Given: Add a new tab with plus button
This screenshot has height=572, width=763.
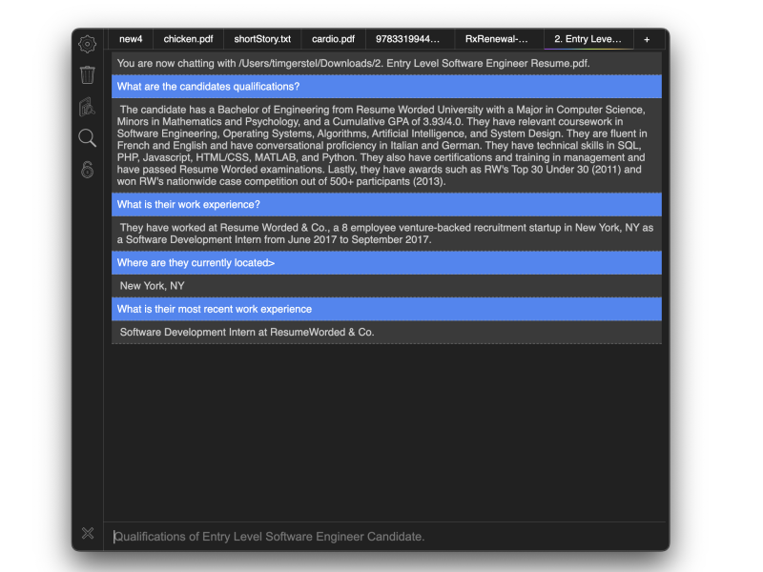Looking at the screenshot, I should click(647, 40).
